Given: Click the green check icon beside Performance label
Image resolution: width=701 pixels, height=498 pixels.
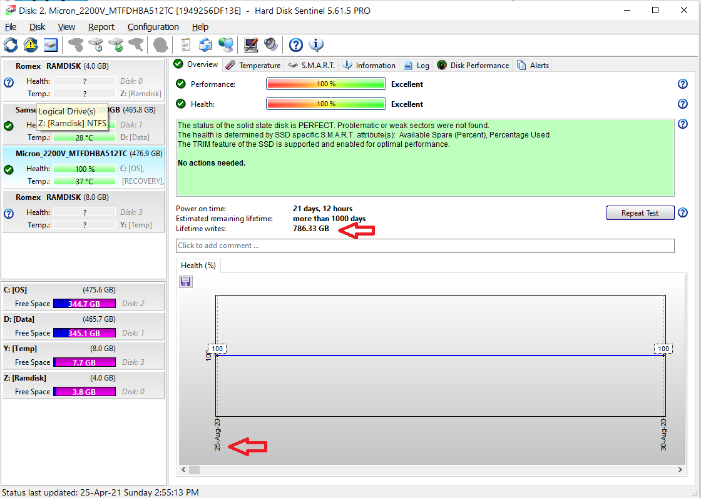Looking at the screenshot, I should (x=181, y=84).
